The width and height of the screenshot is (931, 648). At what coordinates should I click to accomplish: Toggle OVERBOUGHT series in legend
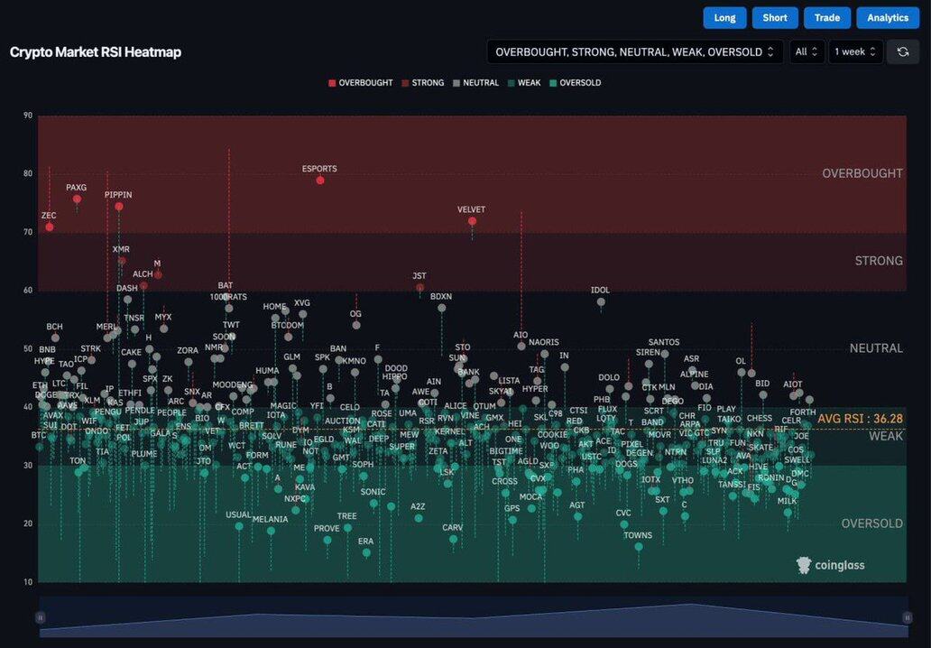pos(361,83)
